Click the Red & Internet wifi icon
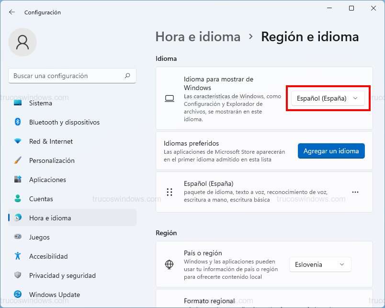 pyautogui.click(x=18, y=141)
